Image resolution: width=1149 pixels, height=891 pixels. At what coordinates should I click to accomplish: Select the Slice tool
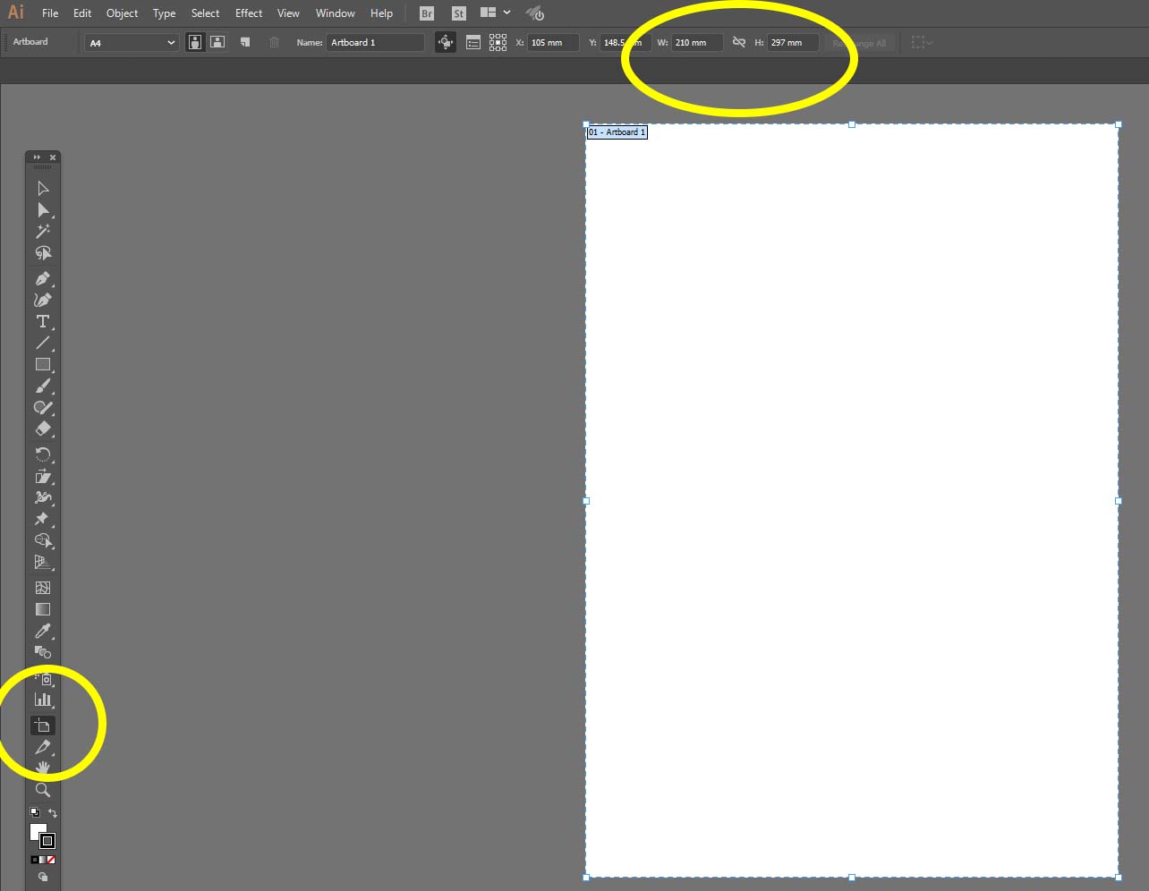point(42,747)
